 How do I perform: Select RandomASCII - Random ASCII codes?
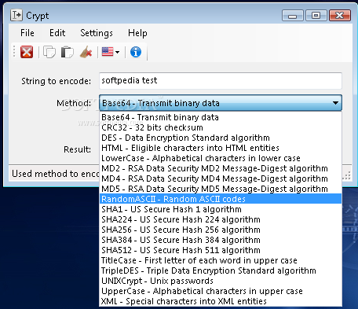[x=221, y=199]
